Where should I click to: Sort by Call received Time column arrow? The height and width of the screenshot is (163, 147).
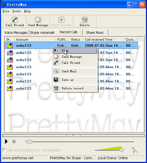[x=115, y=39]
